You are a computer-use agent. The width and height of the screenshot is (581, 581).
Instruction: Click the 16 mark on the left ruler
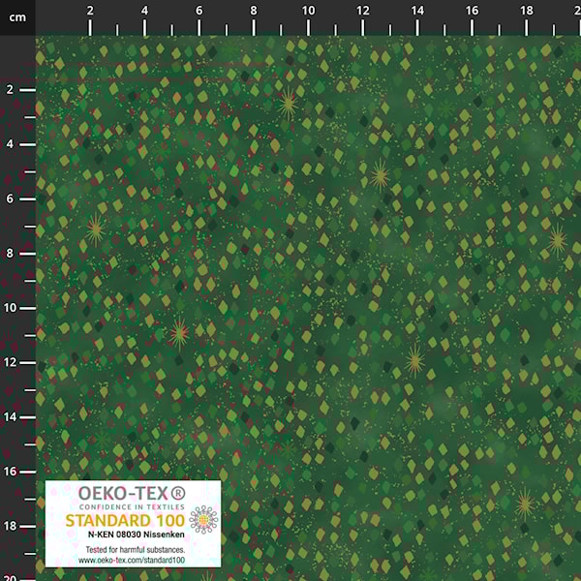click(12, 472)
